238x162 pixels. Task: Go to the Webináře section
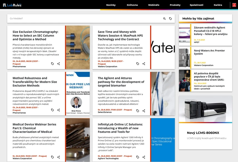point(154,5)
